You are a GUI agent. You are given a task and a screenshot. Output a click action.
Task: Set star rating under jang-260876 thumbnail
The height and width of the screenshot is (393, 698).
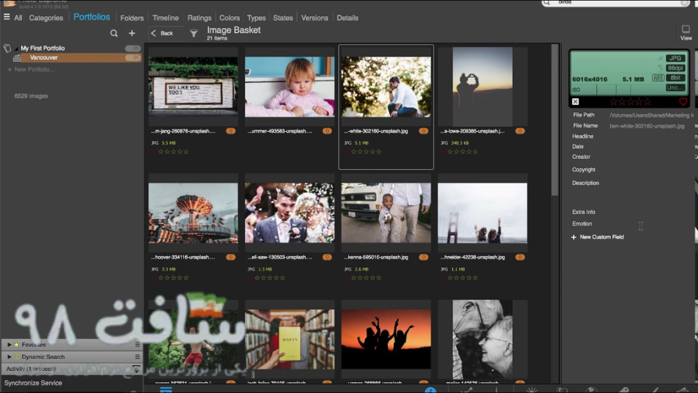pyautogui.click(x=174, y=152)
